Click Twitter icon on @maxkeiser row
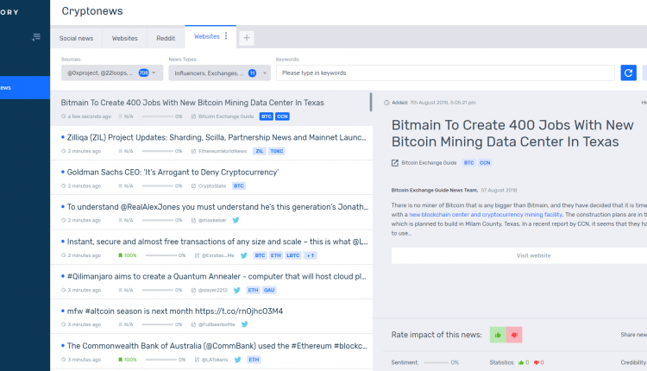The width and height of the screenshot is (647, 371). coord(236,220)
